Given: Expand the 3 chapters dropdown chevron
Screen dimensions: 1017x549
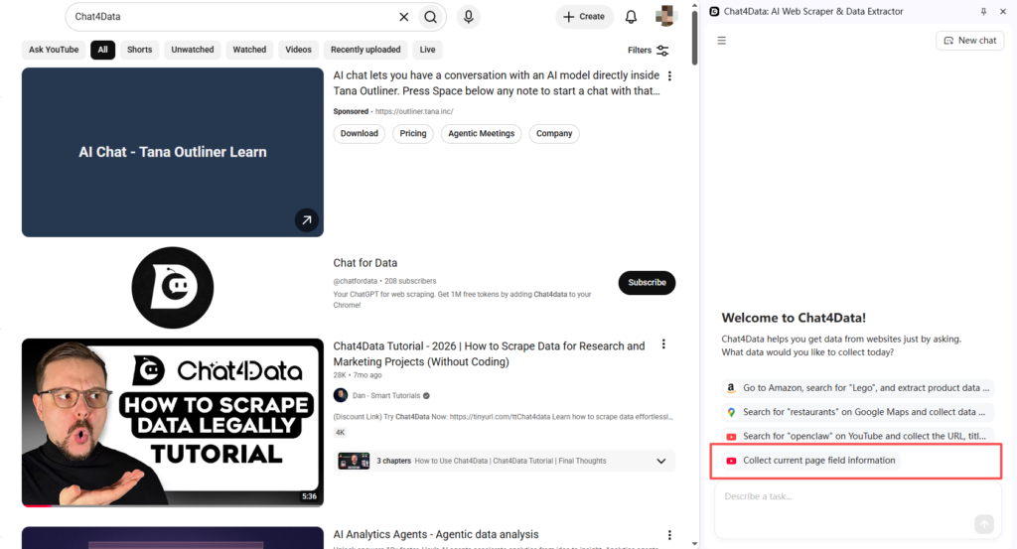Looking at the screenshot, I should (x=660, y=461).
